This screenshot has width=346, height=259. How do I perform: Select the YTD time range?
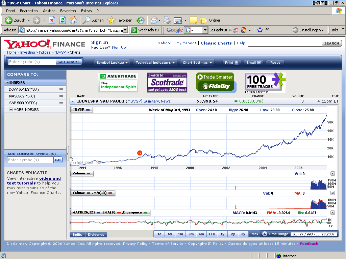(x=212, y=234)
